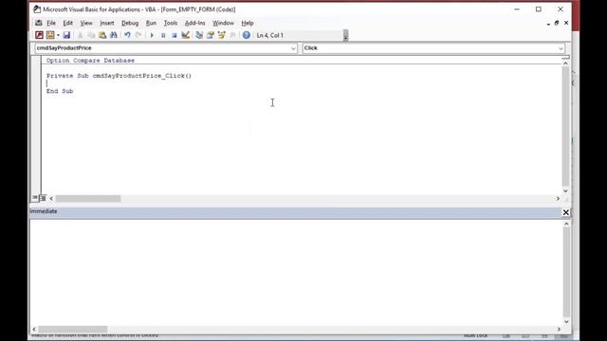Open VBA Help question mark icon
The height and width of the screenshot is (341, 607).
click(247, 35)
